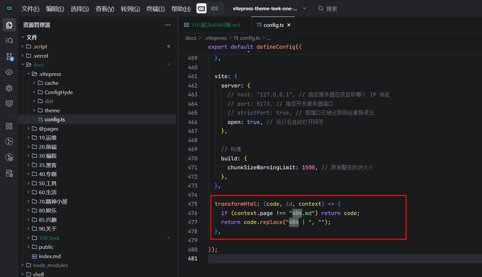Image resolution: width=482 pixels, height=277 pixels.
Task: Open the 编辑(E) menu
Action: pos(55,9)
